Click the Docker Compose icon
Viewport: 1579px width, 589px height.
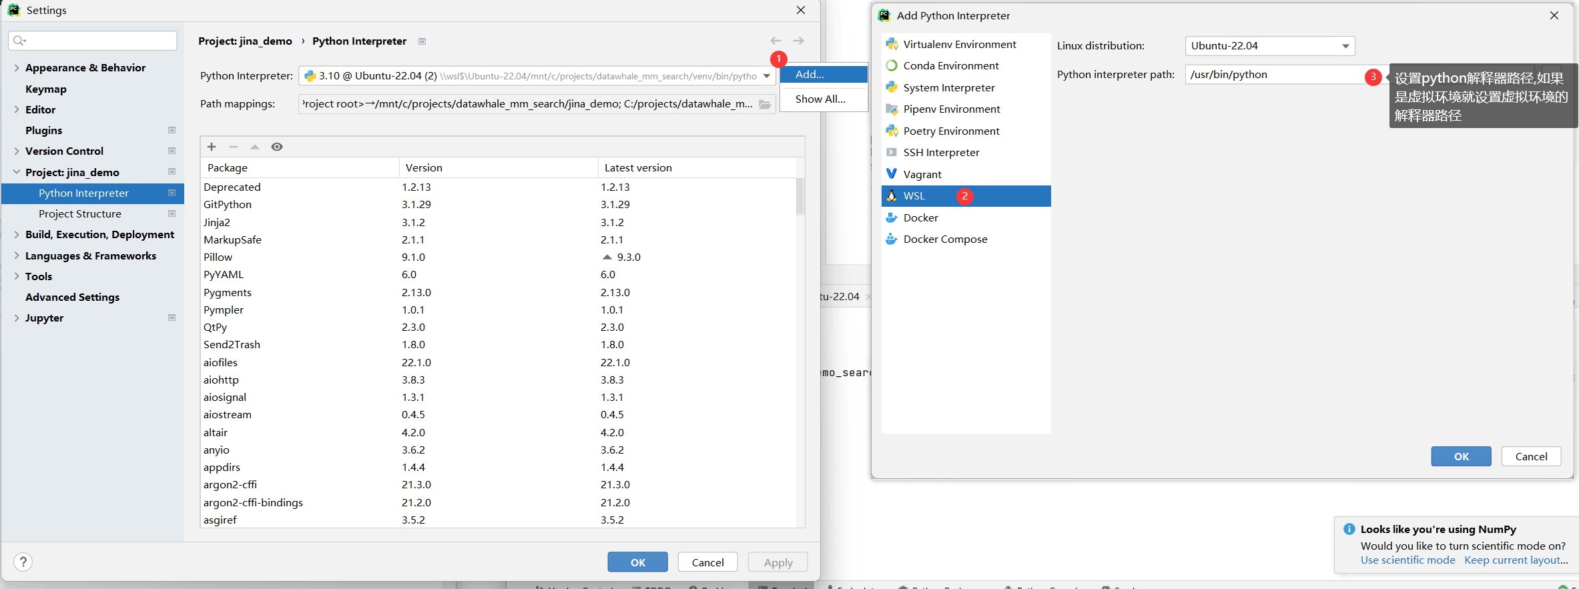[892, 239]
